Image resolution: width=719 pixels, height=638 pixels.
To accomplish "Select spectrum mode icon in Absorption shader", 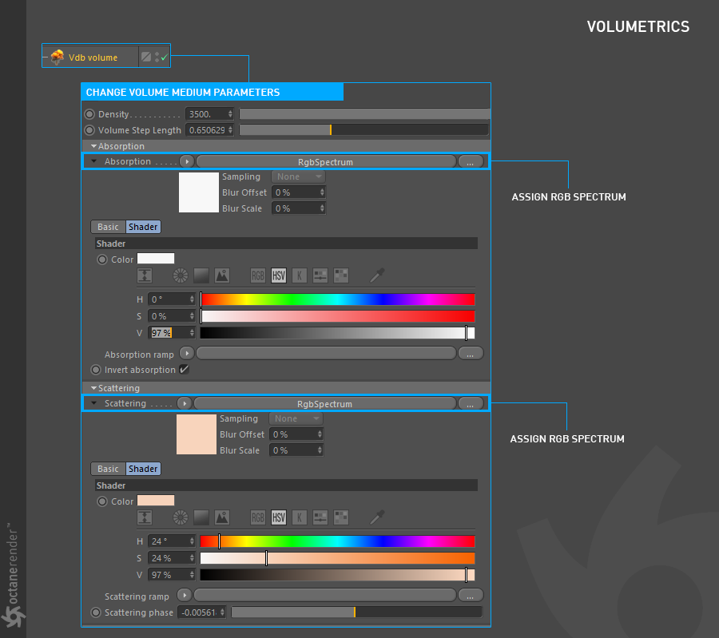I will [x=201, y=275].
